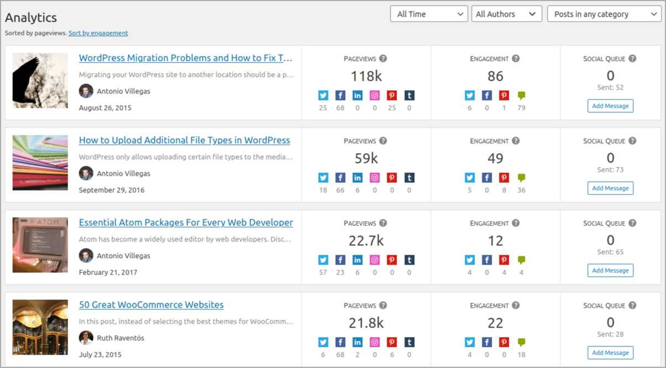Open the Instagram icon for the File Types post
This screenshot has height=368, width=666.
[374, 177]
